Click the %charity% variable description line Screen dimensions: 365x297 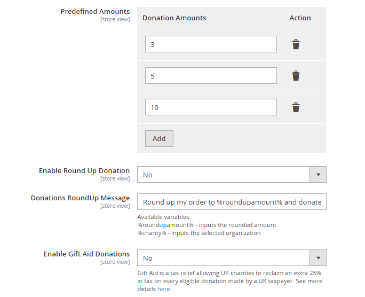click(x=199, y=233)
